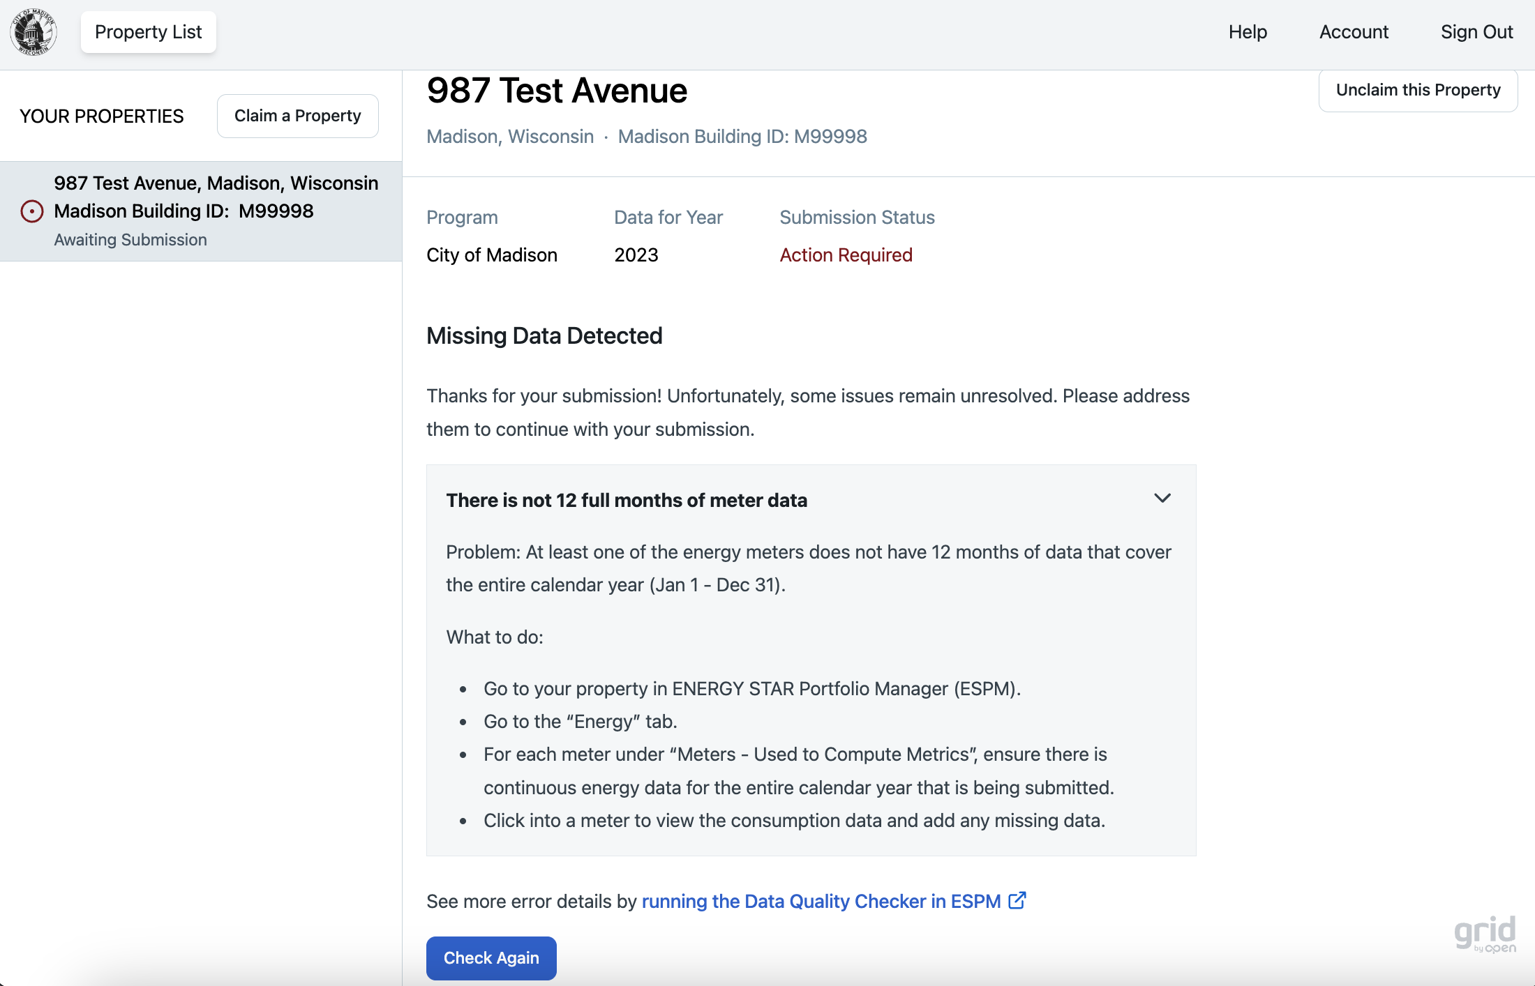Click the Action Required status
Image resolution: width=1535 pixels, height=986 pixels.
point(846,255)
